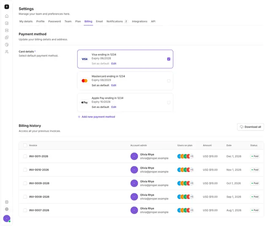270x226 pixels.
Task: Click the user avatars in INV-0010-2026 row
Action: tap(186, 170)
